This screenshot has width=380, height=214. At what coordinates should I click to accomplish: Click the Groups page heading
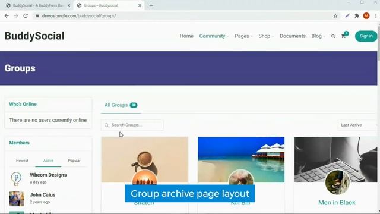point(20,68)
